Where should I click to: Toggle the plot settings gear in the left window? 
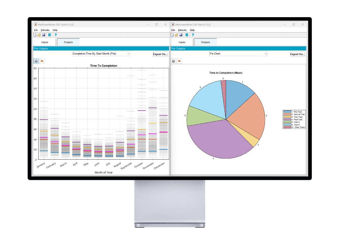coord(36,61)
